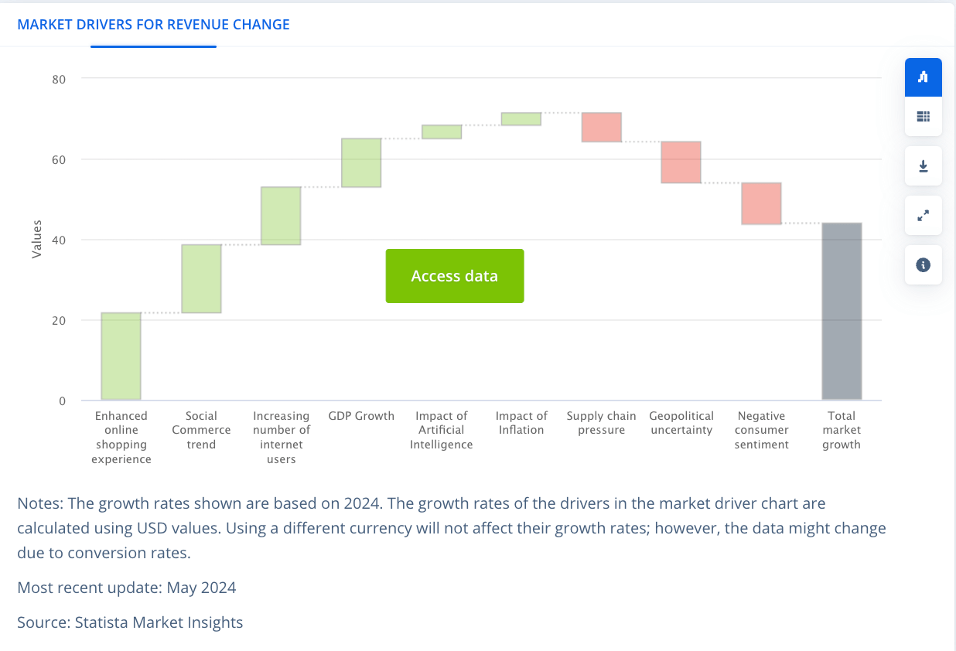
Task: Click the Social Commerce trend bar
Action: click(201, 278)
